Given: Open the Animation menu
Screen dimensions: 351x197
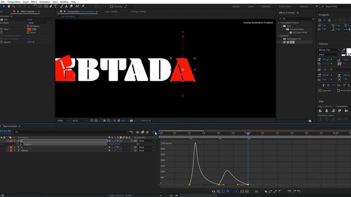Looking at the screenshot, I should [45, 2].
